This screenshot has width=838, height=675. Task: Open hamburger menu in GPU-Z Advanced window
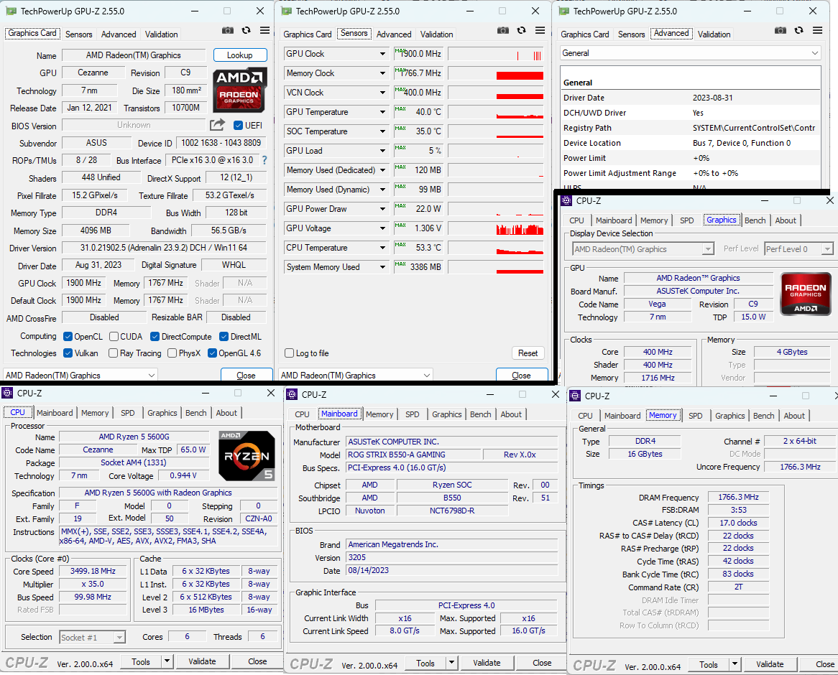tap(817, 30)
